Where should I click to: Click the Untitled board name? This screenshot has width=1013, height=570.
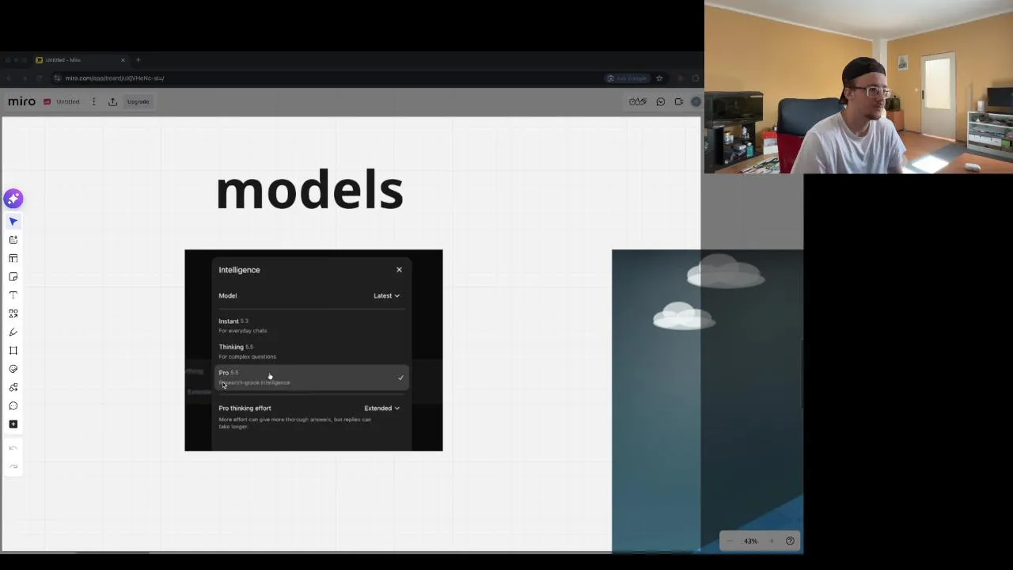pos(68,101)
